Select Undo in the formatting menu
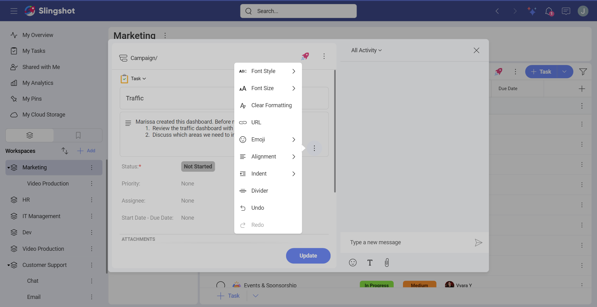 (268, 208)
